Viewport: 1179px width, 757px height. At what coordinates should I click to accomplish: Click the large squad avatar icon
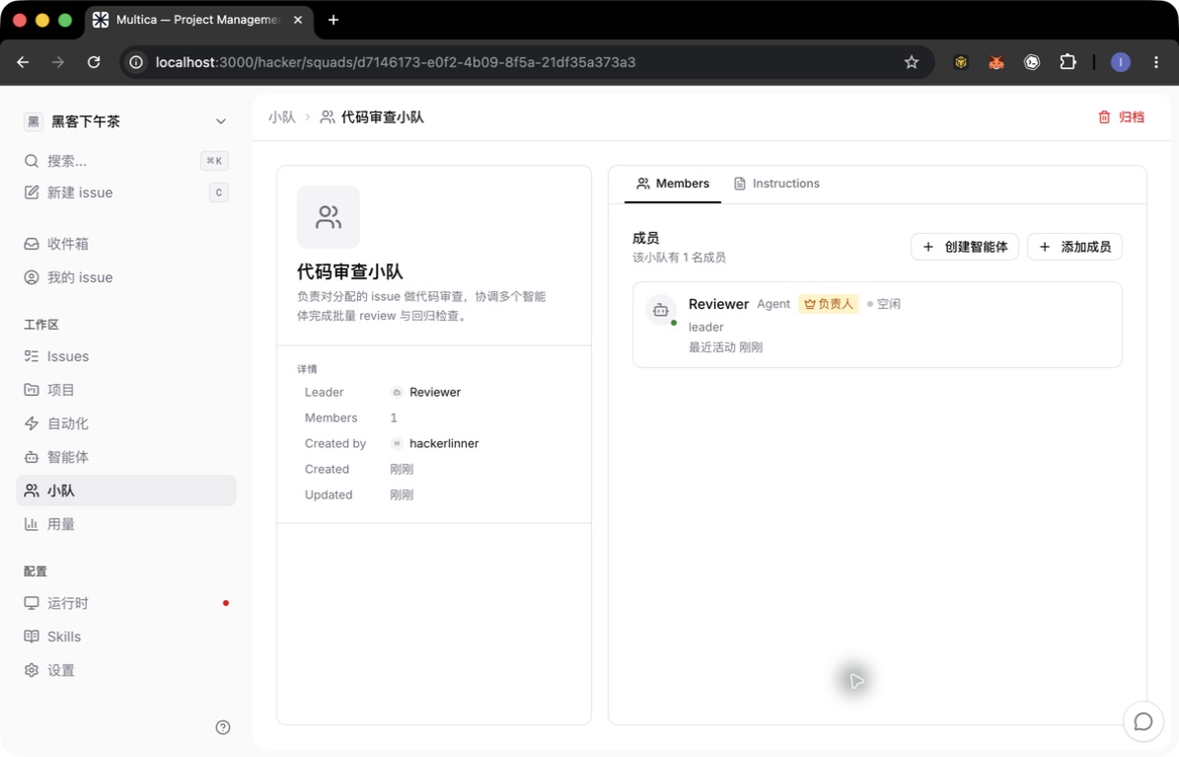coord(329,217)
